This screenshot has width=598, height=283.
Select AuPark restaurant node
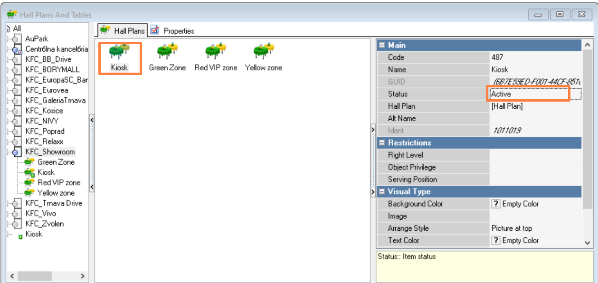37,38
